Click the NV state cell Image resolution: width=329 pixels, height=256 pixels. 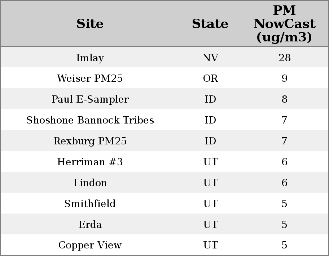pyautogui.click(x=210, y=58)
